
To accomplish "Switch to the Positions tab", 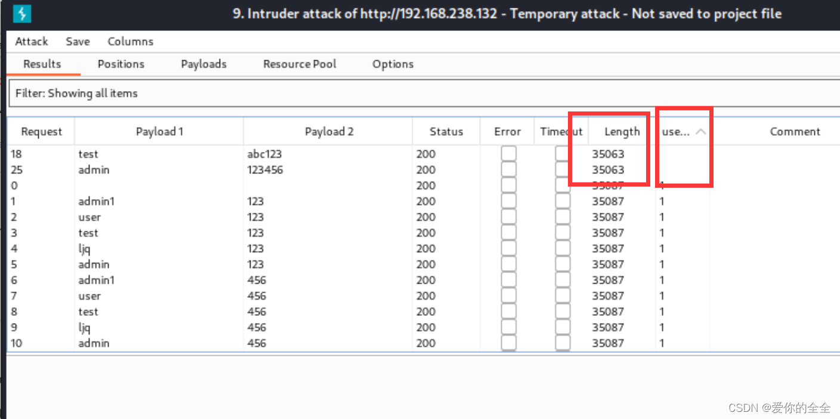I will (x=121, y=64).
